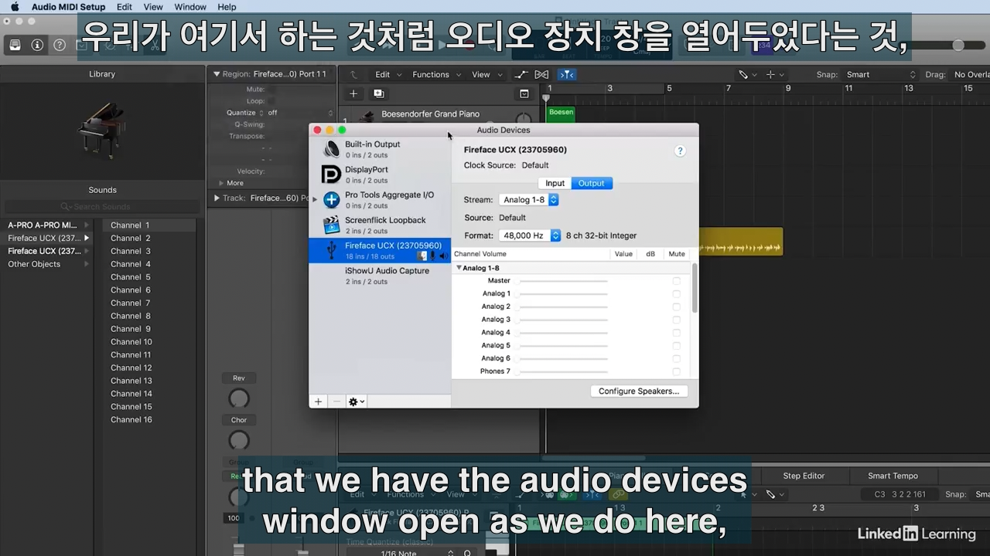Click the Built-in Output speaker icon
Screen dimensions: 990x556
(332, 149)
